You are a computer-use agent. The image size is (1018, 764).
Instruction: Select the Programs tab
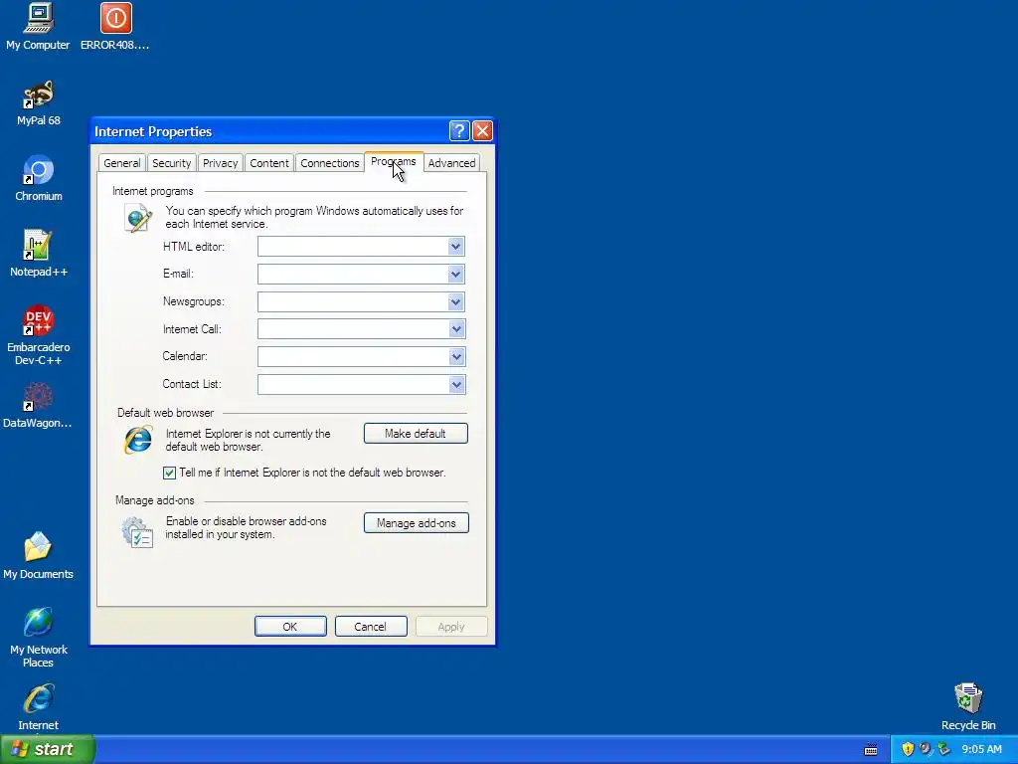pos(394,162)
